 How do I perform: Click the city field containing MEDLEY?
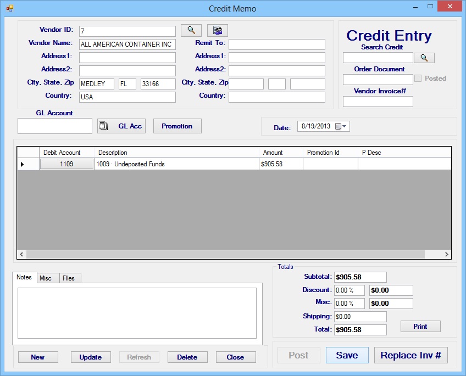coord(97,84)
